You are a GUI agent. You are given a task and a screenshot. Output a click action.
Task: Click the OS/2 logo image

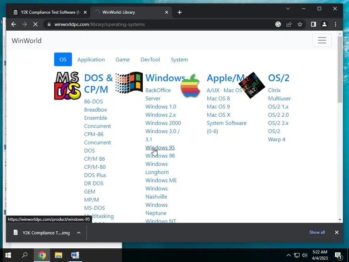pyautogui.click(x=252, y=85)
